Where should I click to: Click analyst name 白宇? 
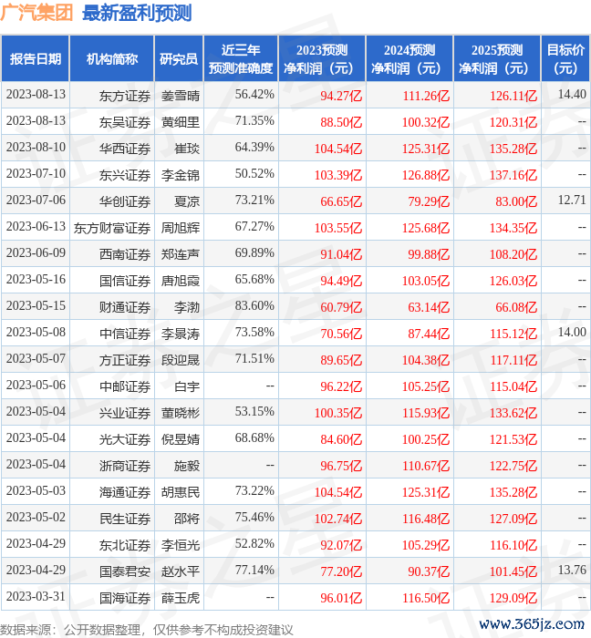[x=187, y=387]
